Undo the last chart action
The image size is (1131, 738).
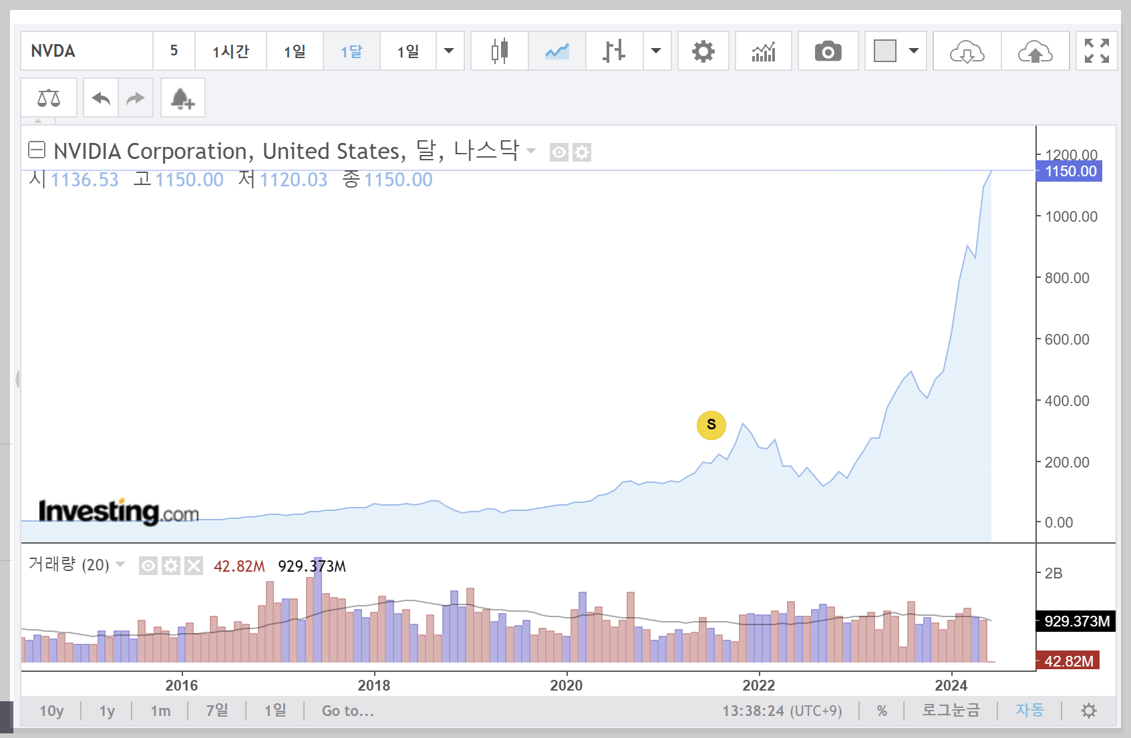[x=101, y=98]
